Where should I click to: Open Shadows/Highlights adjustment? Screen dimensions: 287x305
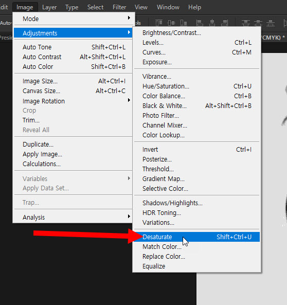pos(196,203)
